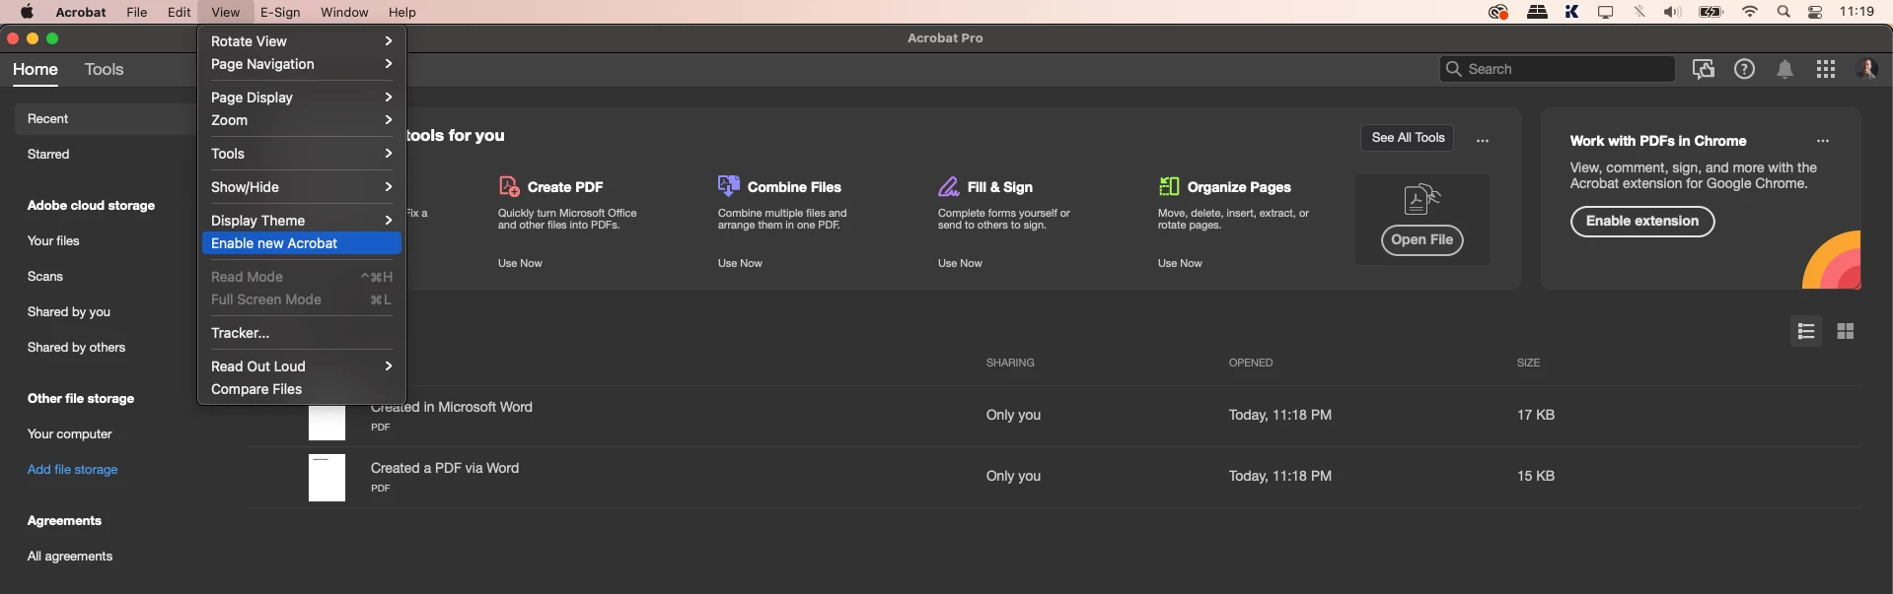Image resolution: width=1893 pixels, height=594 pixels.
Task: Click the See All Tools button
Action: coord(1408,138)
